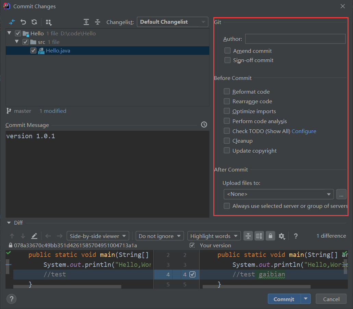The image size is (353, 309).
Task: Click right diff pane horizontal scrollbar
Action: [256, 287]
